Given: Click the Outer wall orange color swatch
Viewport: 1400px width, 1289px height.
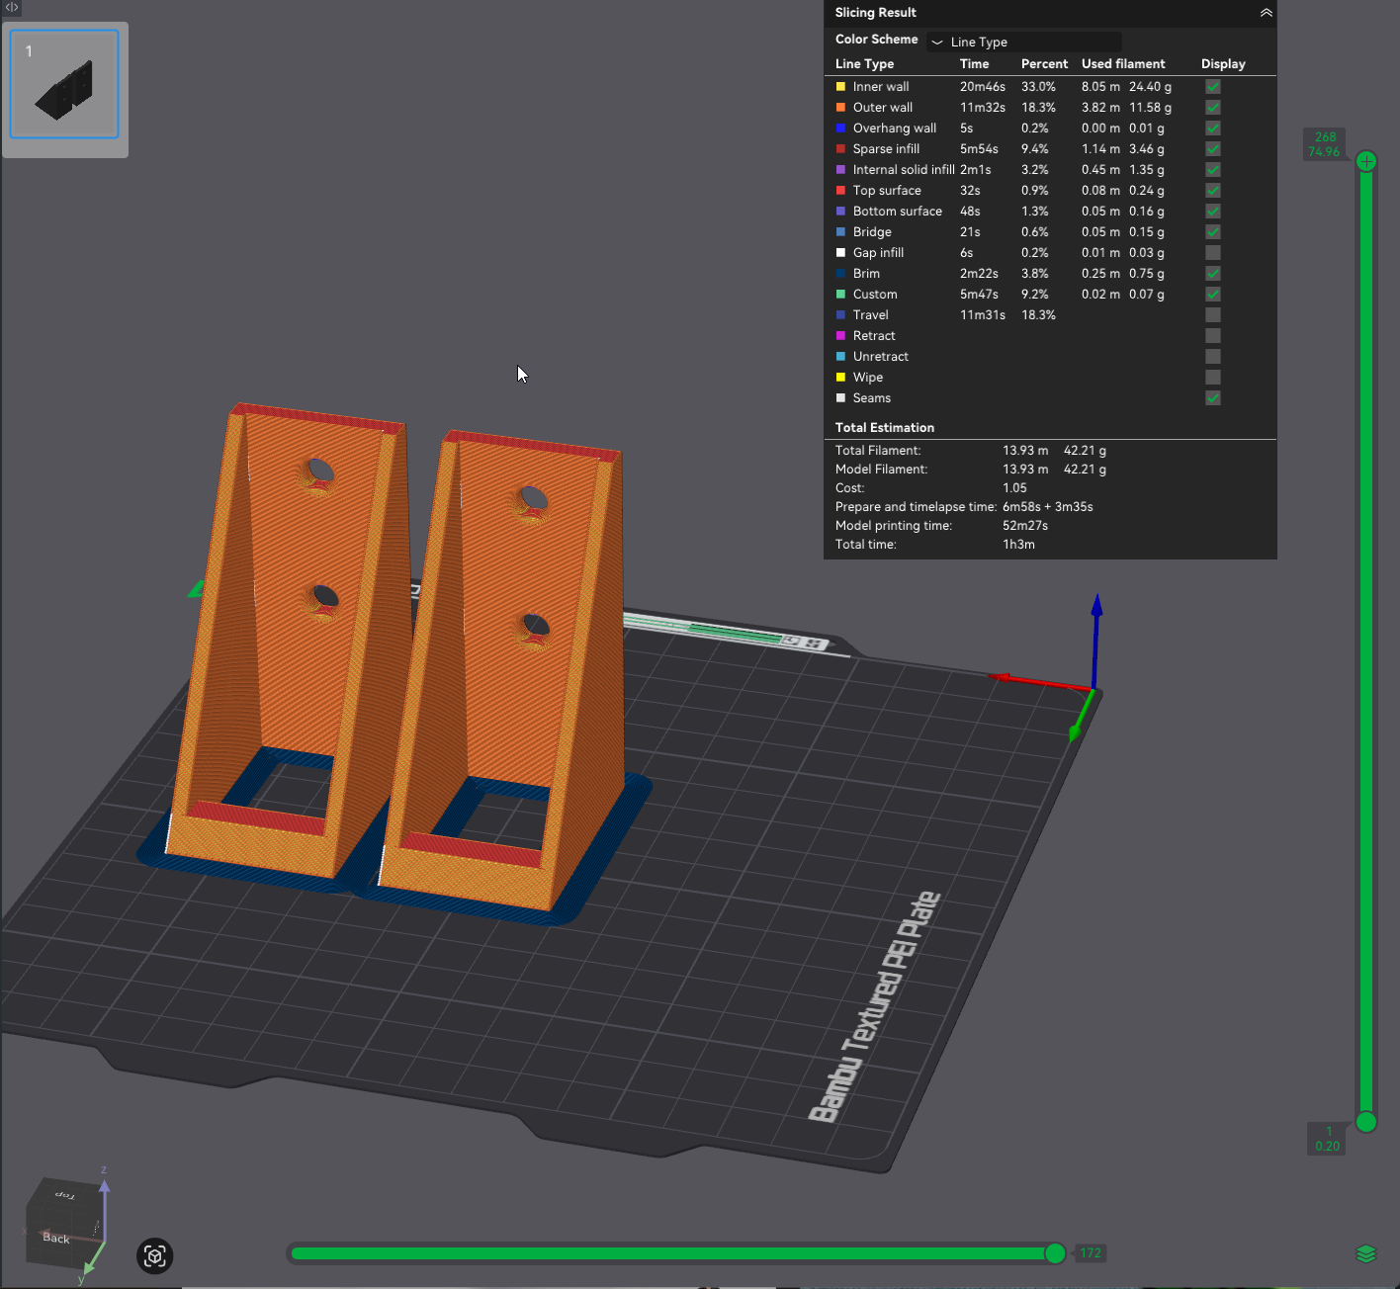Looking at the screenshot, I should pos(840,108).
